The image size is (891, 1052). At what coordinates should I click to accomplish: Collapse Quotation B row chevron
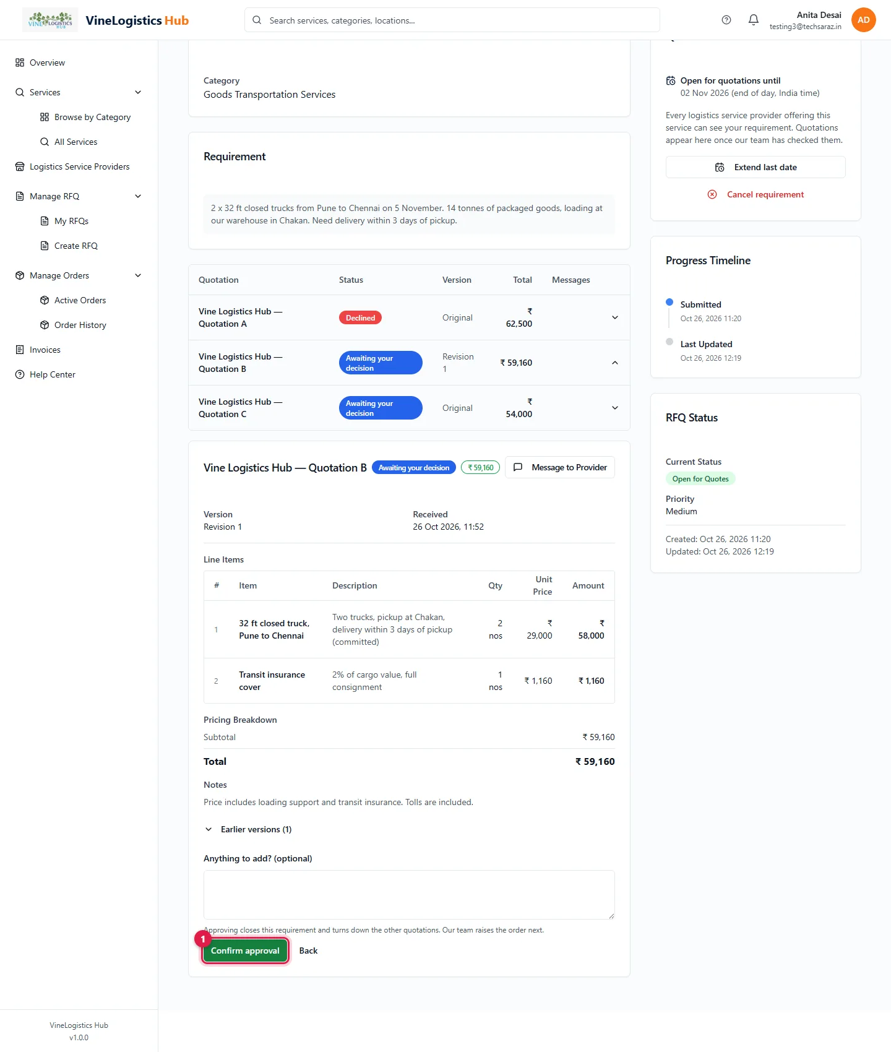[x=614, y=363]
